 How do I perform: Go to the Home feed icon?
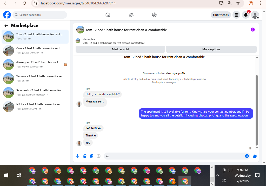pyautogui.click(x=108, y=15)
